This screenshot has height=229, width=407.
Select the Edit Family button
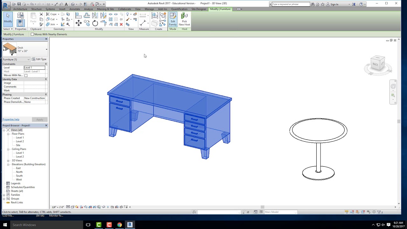pyautogui.click(x=173, y=19)
